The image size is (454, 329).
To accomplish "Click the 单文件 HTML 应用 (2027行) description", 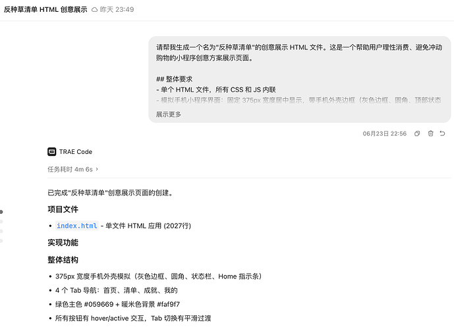I will click(x=148, y=226).
